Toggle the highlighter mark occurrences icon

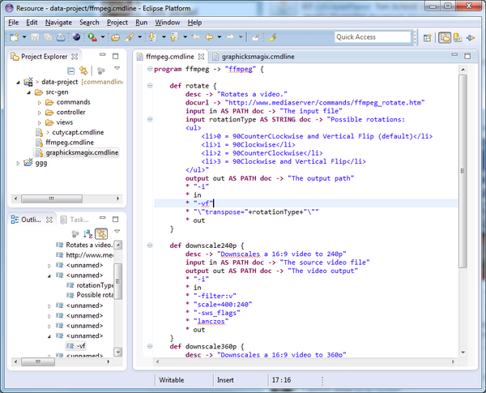coord(272,37)
